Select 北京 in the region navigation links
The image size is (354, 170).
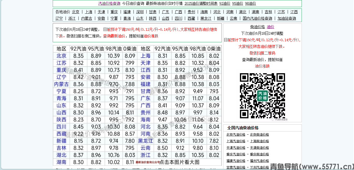pyautogui.click(x=76, y=12)
